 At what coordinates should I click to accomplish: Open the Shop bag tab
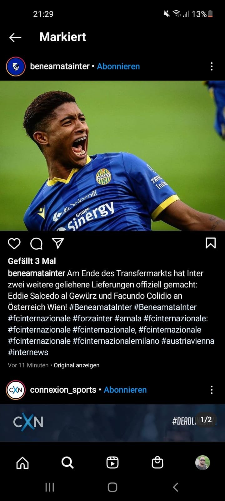pos(157,462)
